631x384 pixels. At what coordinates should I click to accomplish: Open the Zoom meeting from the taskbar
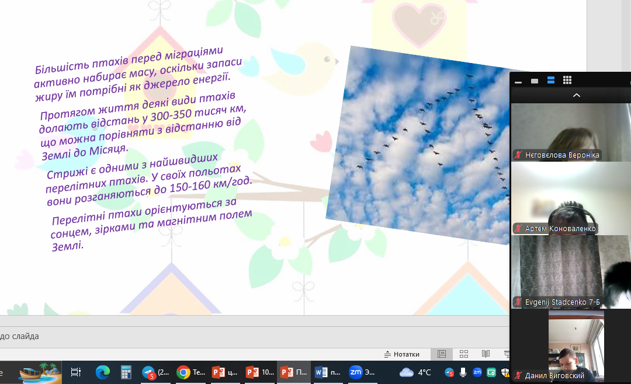coord(362,372)
